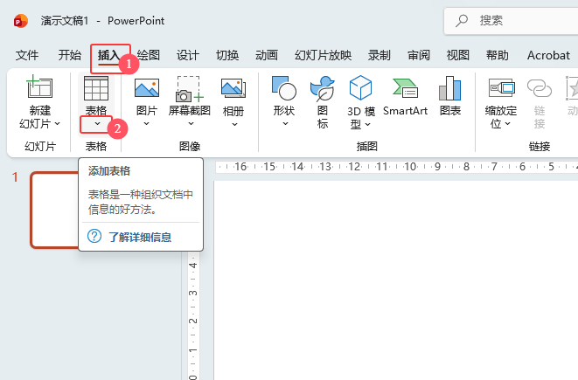Expand the 图片 dropdown chevron
Screen dimensions: 578x380
(146, 124)
